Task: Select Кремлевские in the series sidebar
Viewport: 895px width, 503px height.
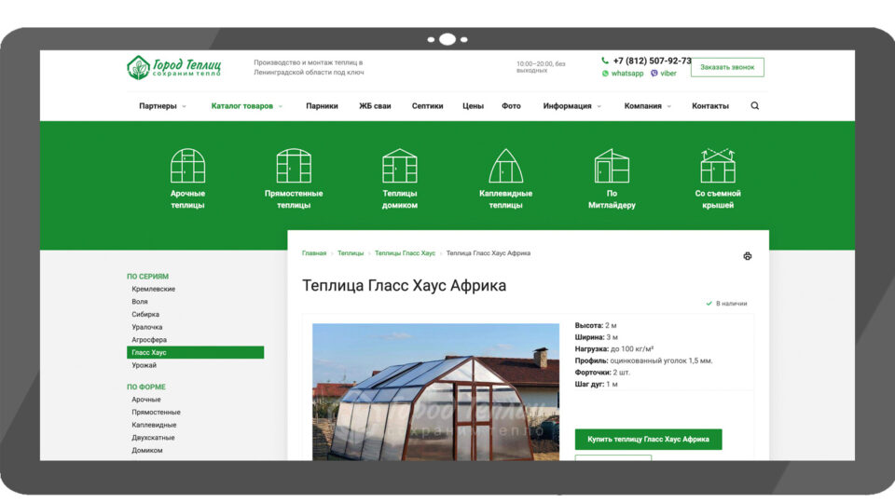Action: pyautogui.click(x=154, y=289)
